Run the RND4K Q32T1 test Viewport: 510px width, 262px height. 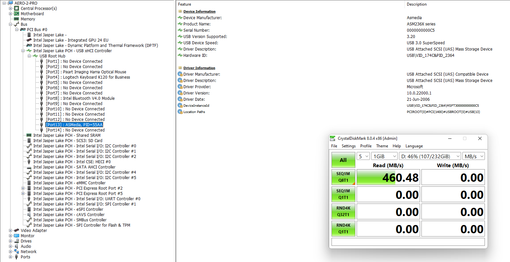[343, 211]
